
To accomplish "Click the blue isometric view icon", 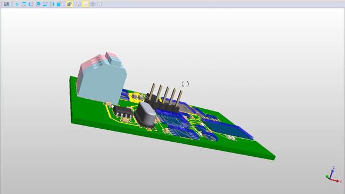I will (x=17, y=4).
